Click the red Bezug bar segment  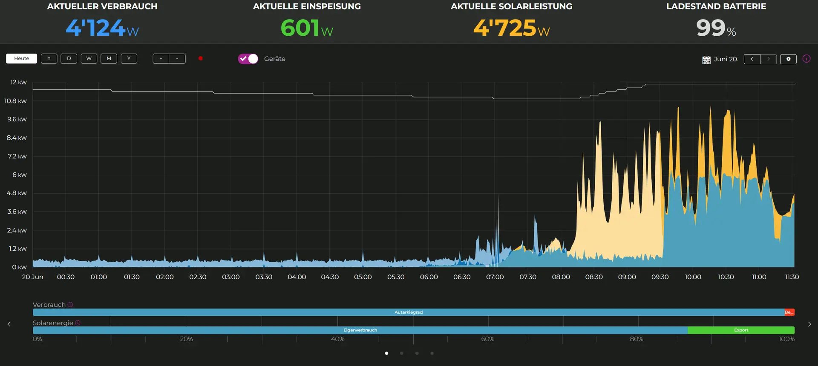(789, 312)
